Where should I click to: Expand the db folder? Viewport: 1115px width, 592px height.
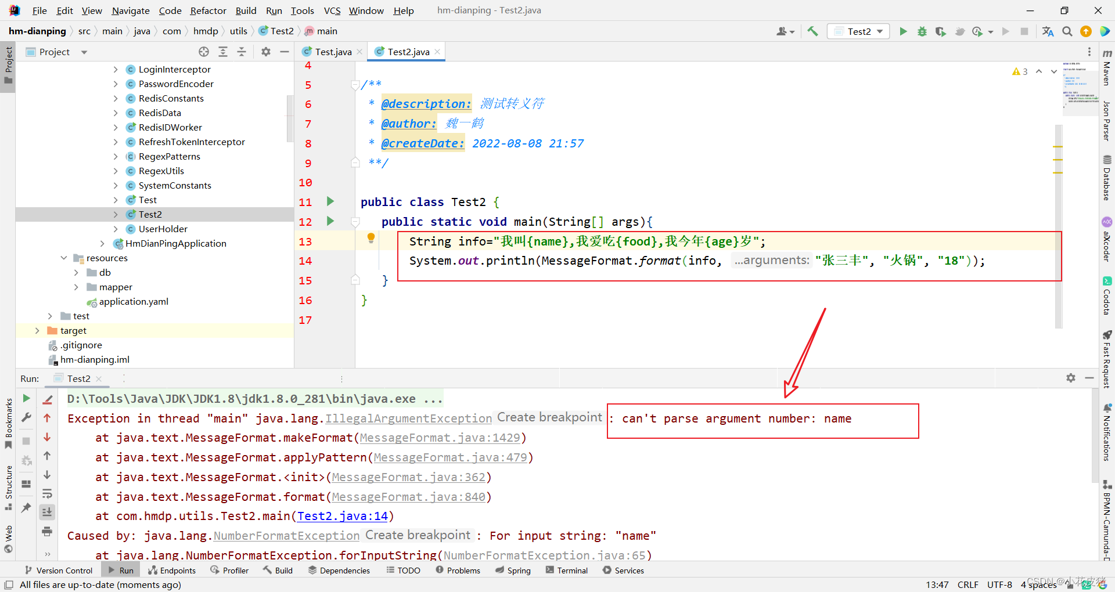coord(76,272)
